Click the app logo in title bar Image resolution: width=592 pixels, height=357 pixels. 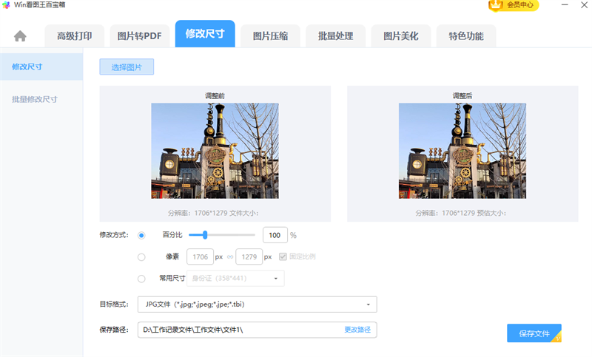click(x=6, y=4)
